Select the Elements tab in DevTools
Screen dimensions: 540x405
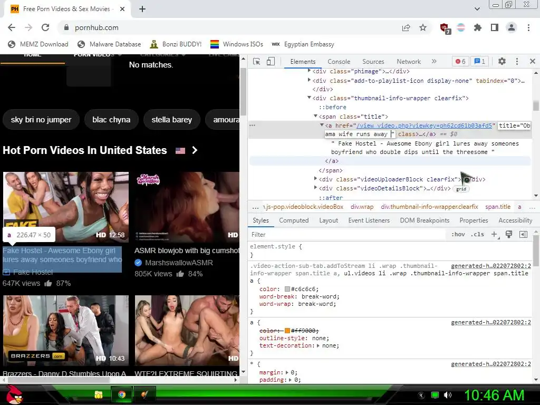tap(303, 62)
